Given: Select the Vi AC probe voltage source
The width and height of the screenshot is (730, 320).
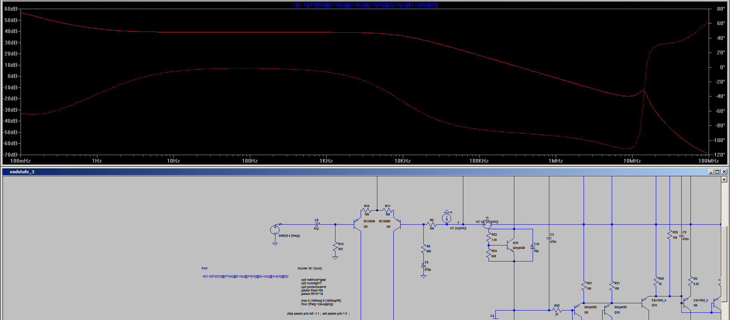Looking at the screenshot, I should (x=487, y=224).
